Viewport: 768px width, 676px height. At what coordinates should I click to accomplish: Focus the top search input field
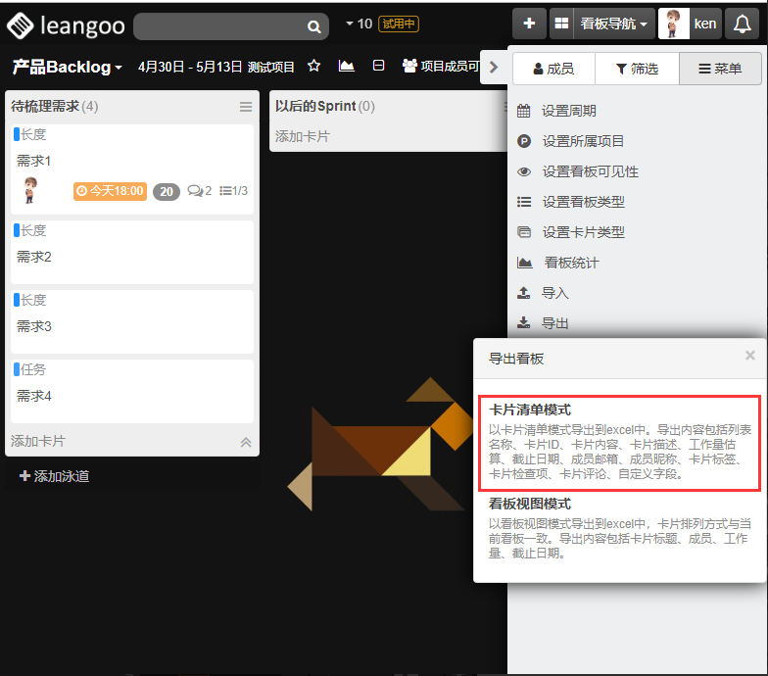(x=218, y=26)
